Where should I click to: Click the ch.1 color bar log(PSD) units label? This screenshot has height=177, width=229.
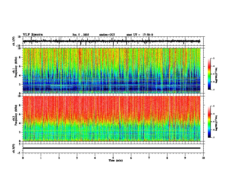(x=217, y=75)
